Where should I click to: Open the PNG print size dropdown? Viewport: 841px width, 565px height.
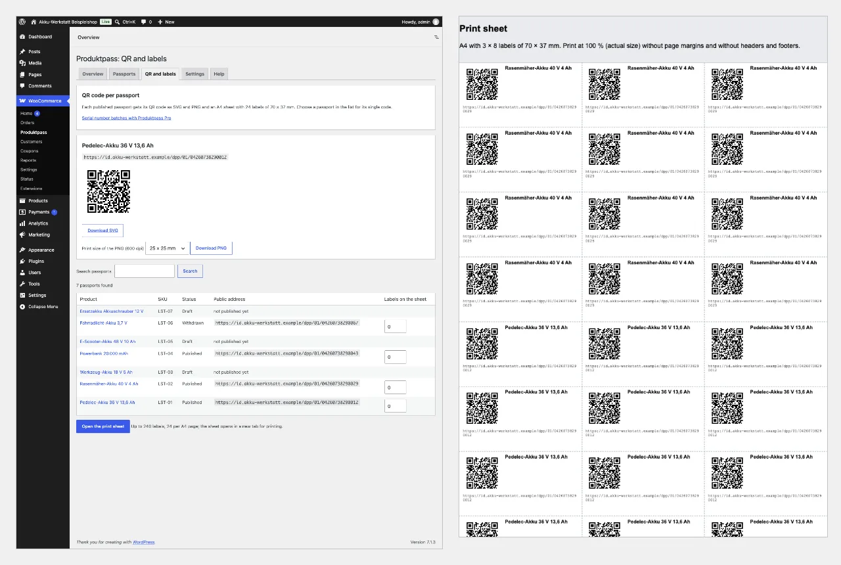[x=167, y=248]
